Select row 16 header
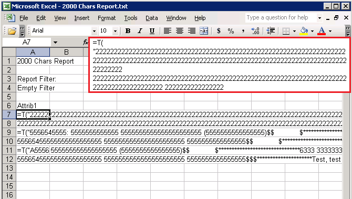 coord(9,195)
